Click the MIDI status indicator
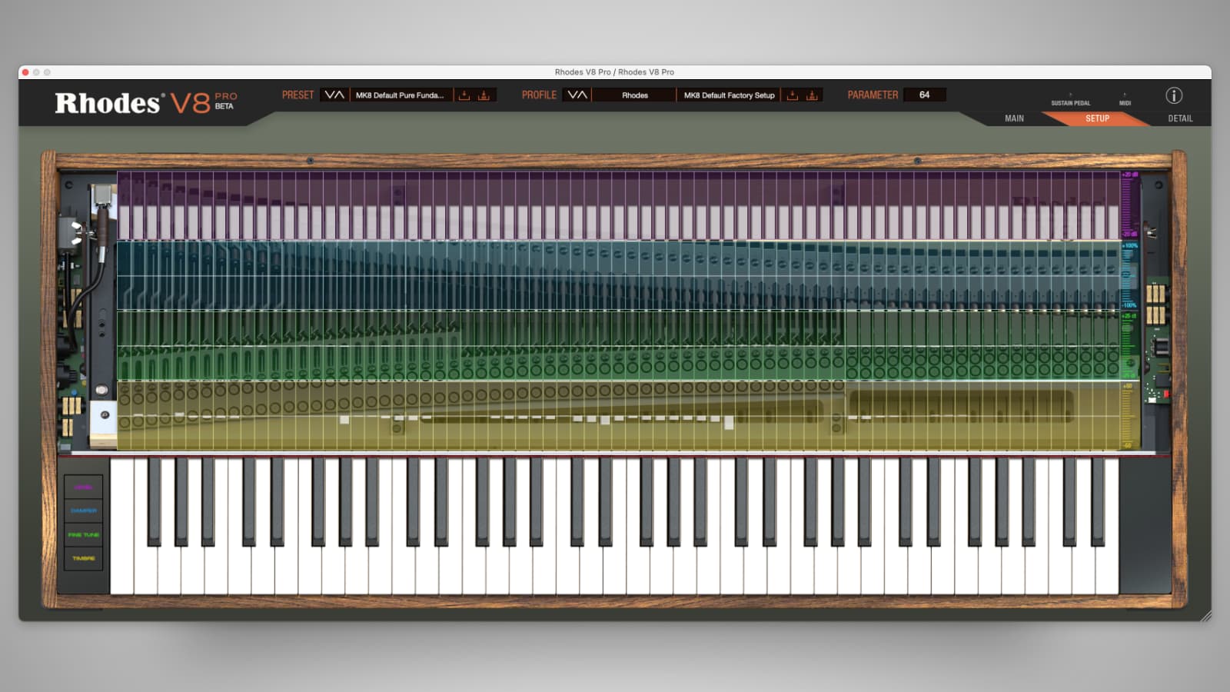This screenshot has width=1230, height=692. coord(1124,100)
